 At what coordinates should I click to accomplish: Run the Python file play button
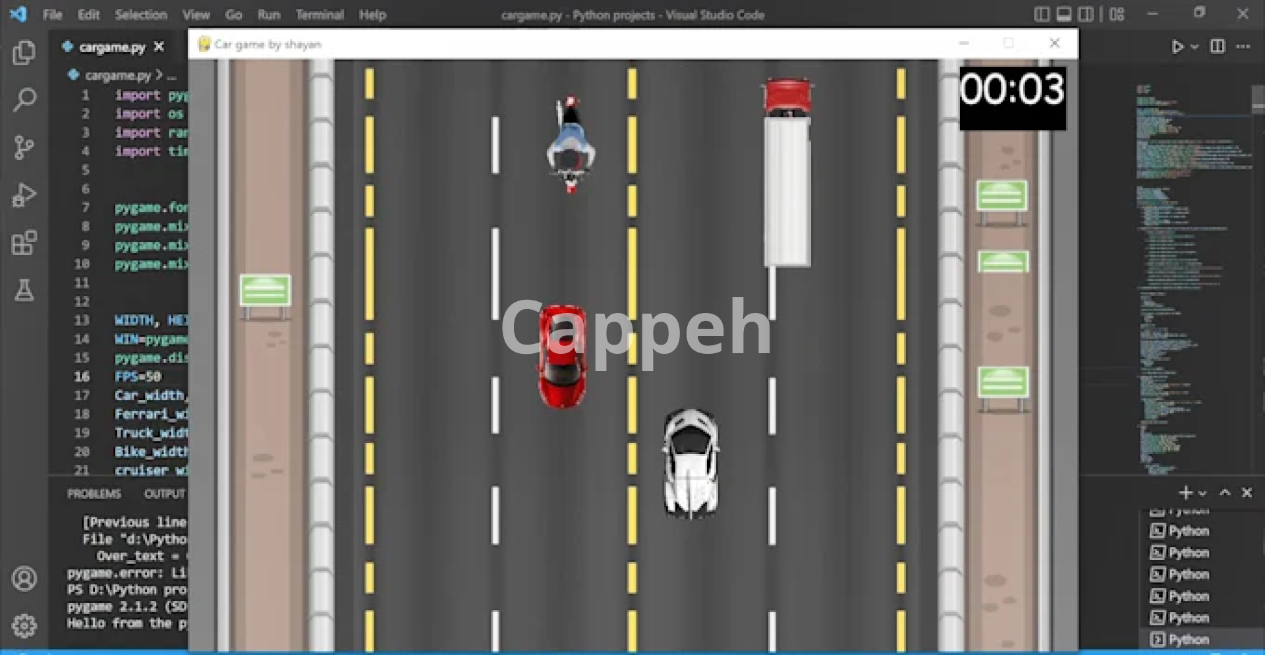pos(1177,47)
